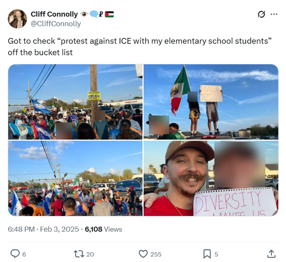286x262 pixels.
Task: Open Cliff Connolly's profile avatar
Action: tap(17, 19)
